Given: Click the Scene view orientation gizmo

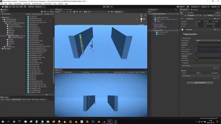Looking at the screenshot, I should pyautogui.click(x=141, y=19).
